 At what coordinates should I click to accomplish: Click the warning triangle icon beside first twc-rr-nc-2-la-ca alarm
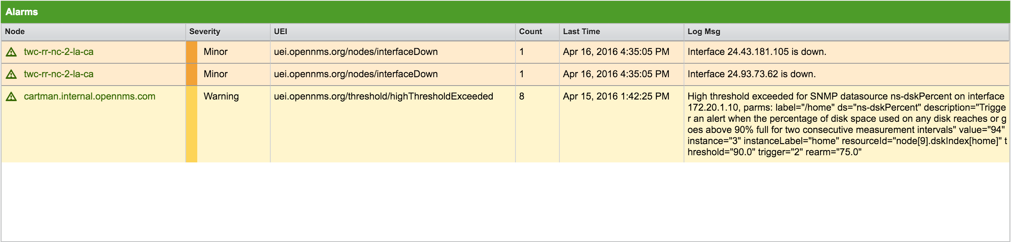(x=12, y=51)
